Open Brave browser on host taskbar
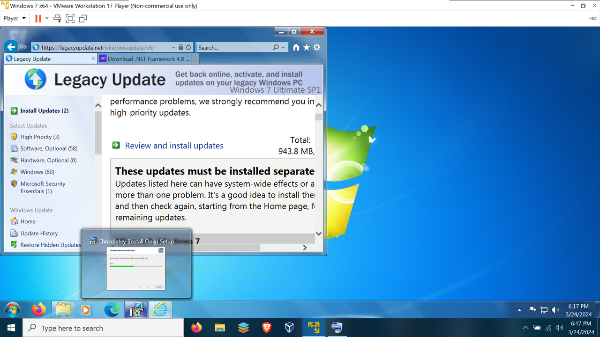 coord(266,328)
